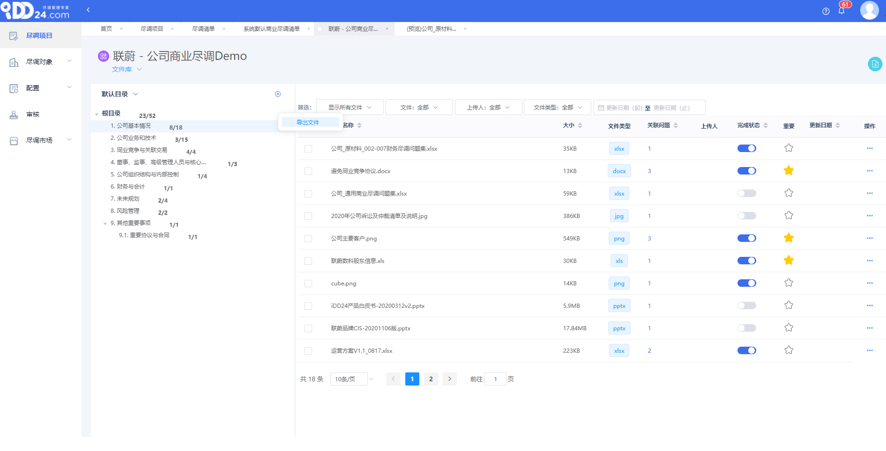Sort by 更新日期 column arrows

point(838,125)
